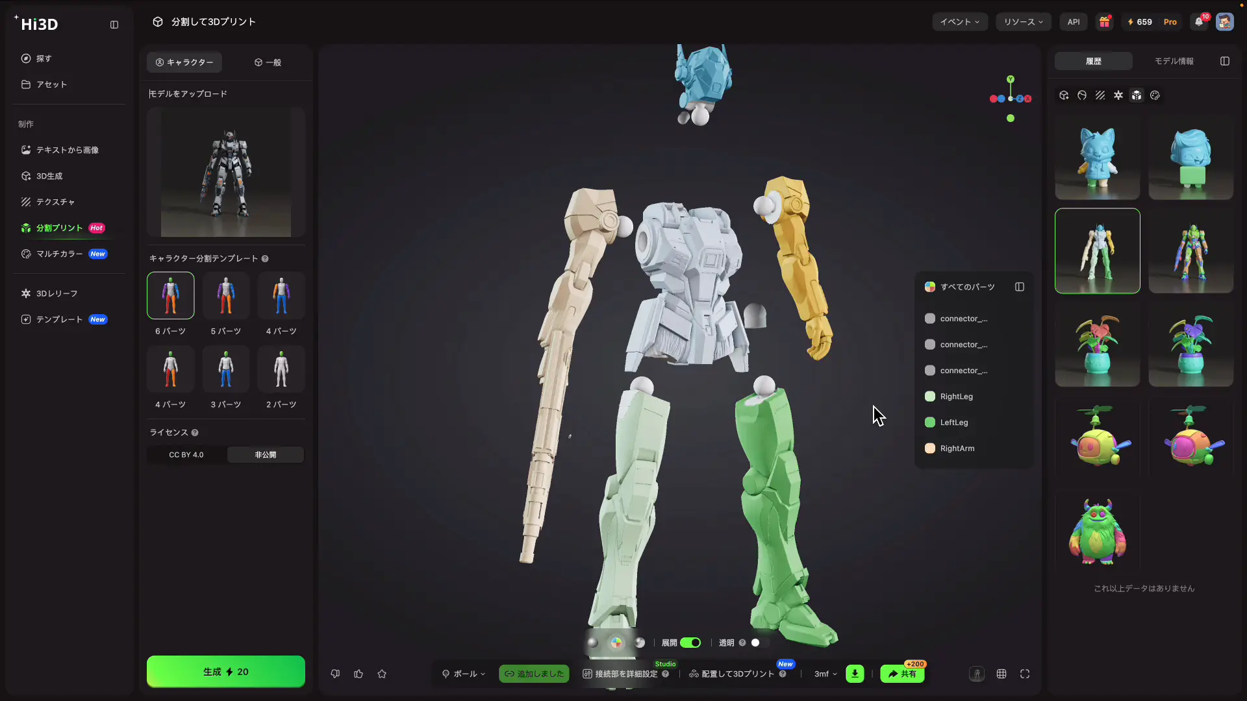Click the 659 credits Pro badge
This screenshot has height=701, width=1247.
click(1152, 22)
